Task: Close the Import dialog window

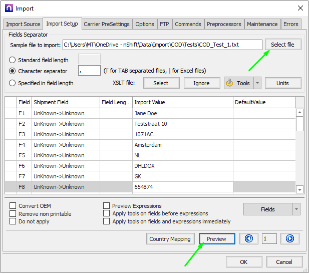Action: click(x=300, y=8)
